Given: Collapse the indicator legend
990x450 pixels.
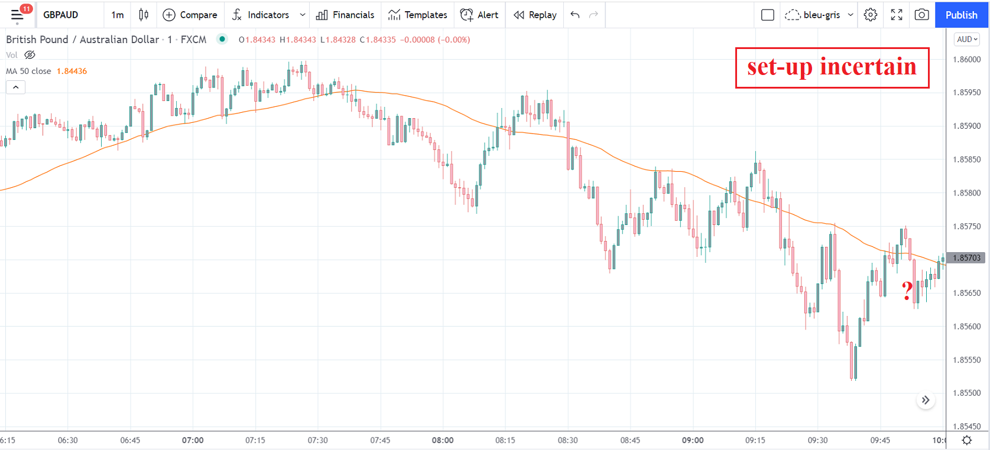Looking at the screenshot, I should tap(16, 87).
